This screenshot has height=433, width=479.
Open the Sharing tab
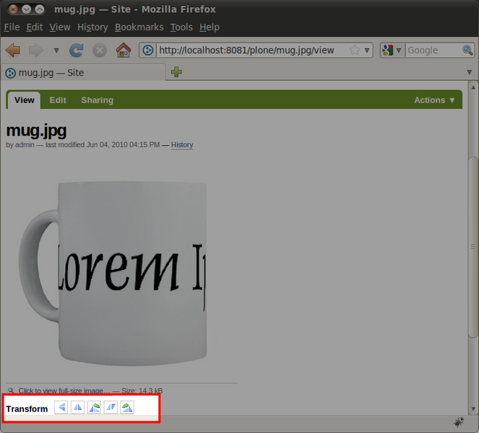(x=97, y=100)
